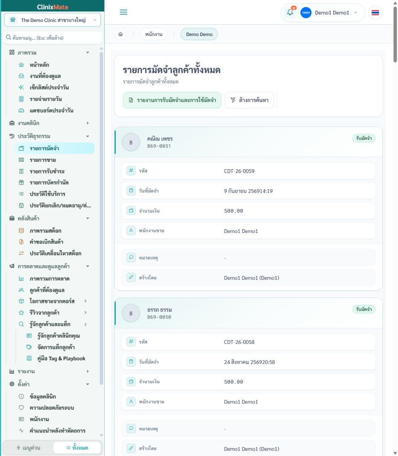Screen dimensions: 398x456
Task: Click รับมัดจำ badge on CDT-26-0059 card
Action: tap(364, 138)
